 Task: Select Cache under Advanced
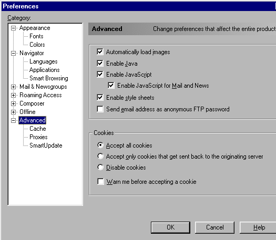click(38, 129)
